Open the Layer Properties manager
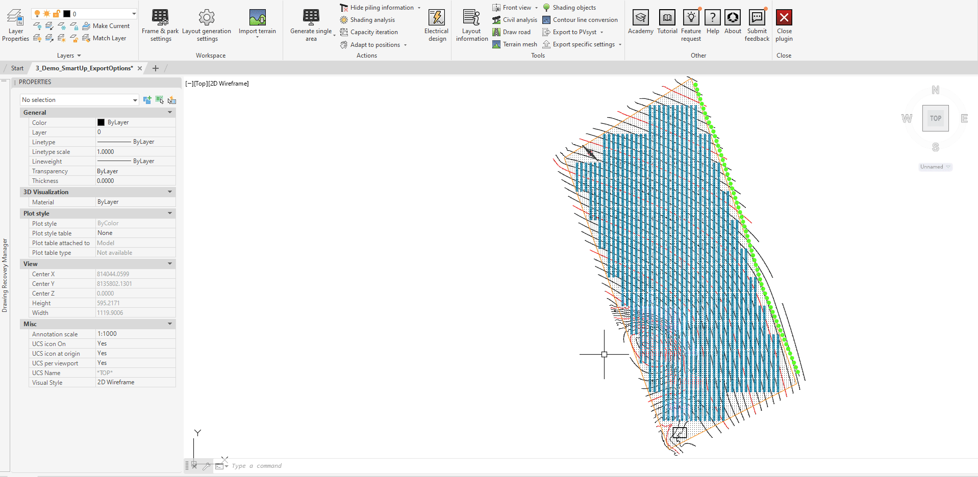The width and height of the screenshot is (978, 477). [15, 25]
